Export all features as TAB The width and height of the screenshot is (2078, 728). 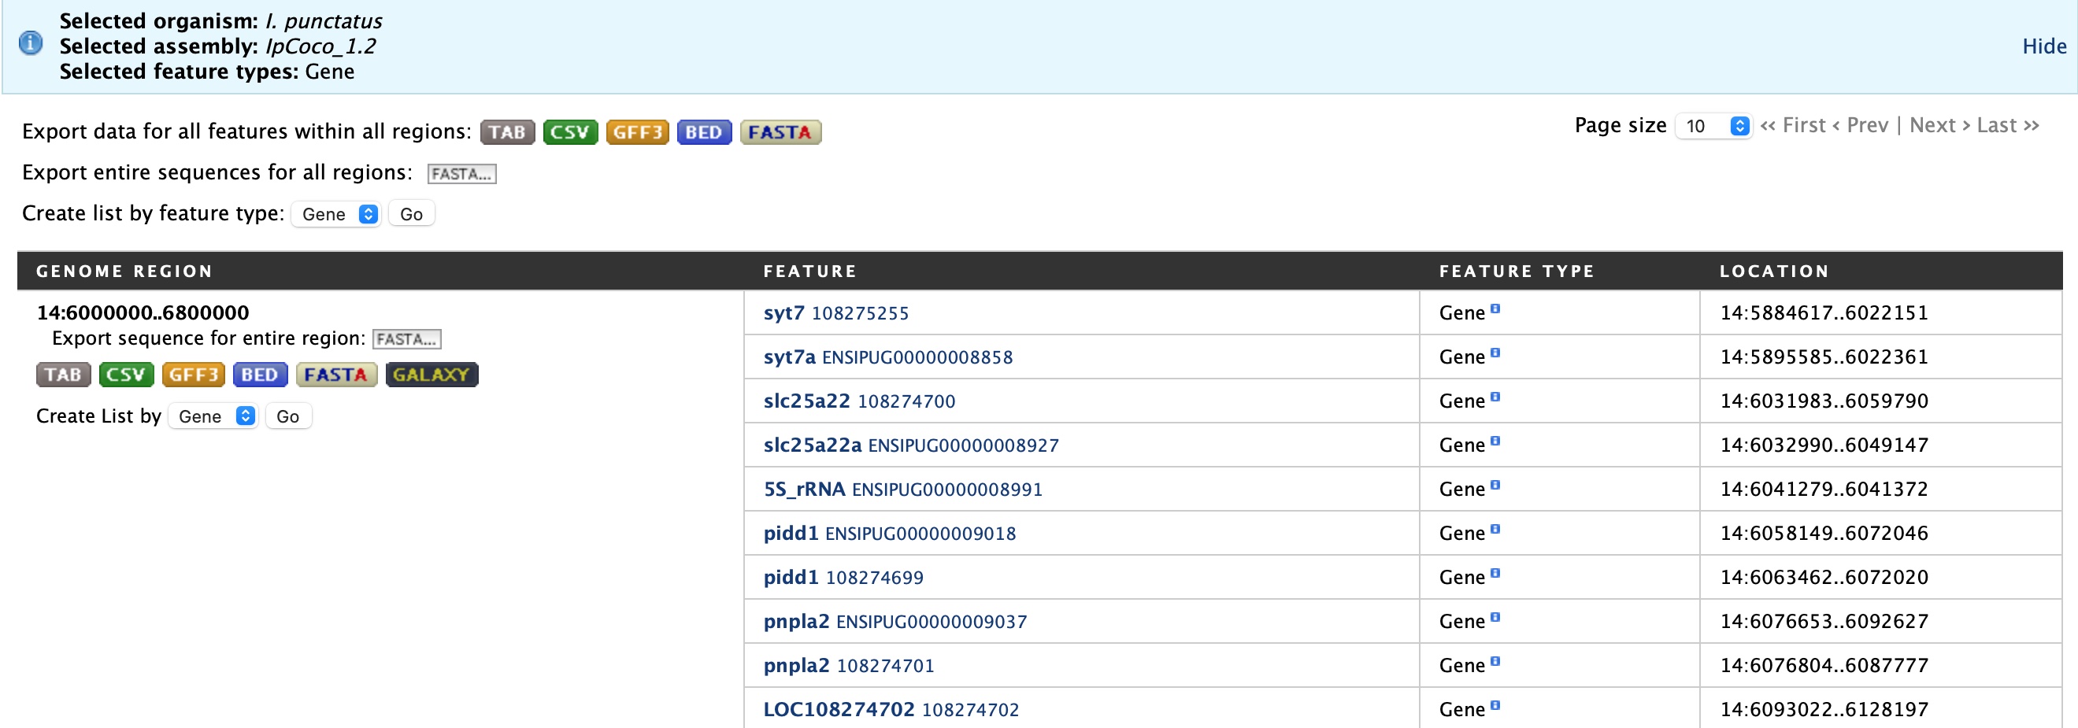coord(507,132)
